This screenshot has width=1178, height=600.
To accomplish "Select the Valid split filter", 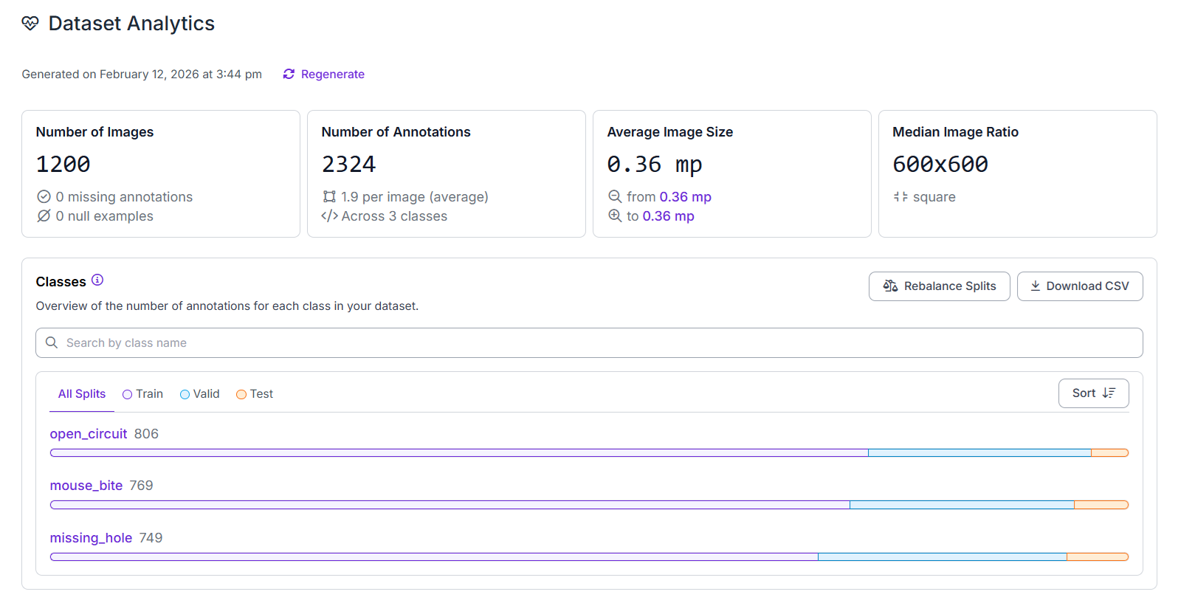I will pyautogui.click(x=200, y=394).
